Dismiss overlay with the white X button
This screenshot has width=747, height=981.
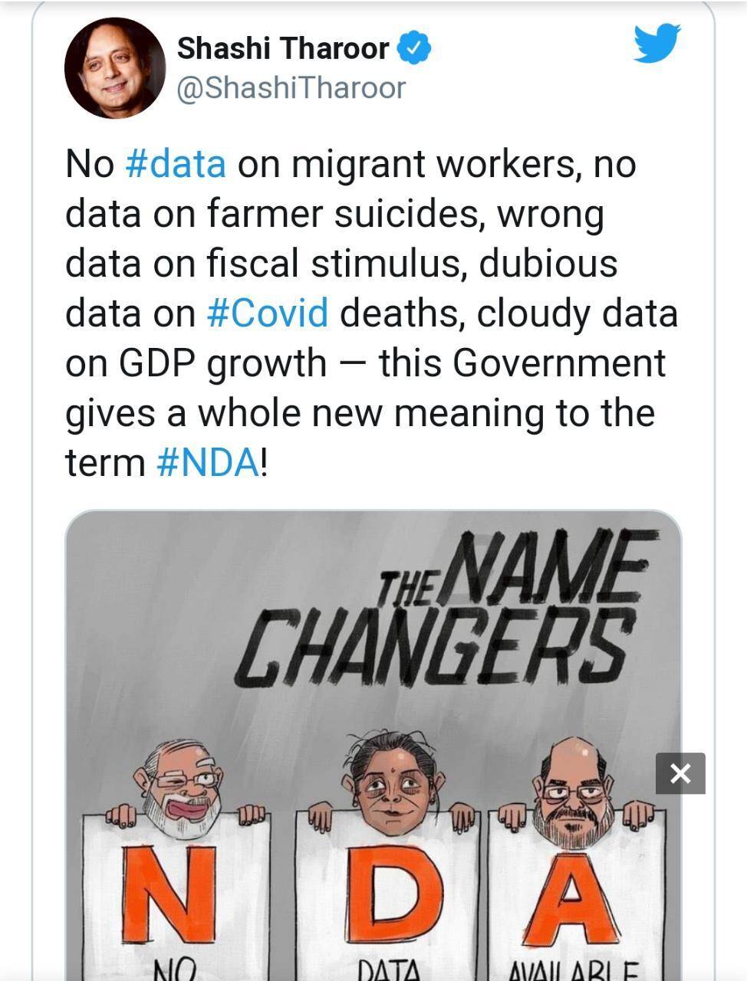[x=680, y=773]
